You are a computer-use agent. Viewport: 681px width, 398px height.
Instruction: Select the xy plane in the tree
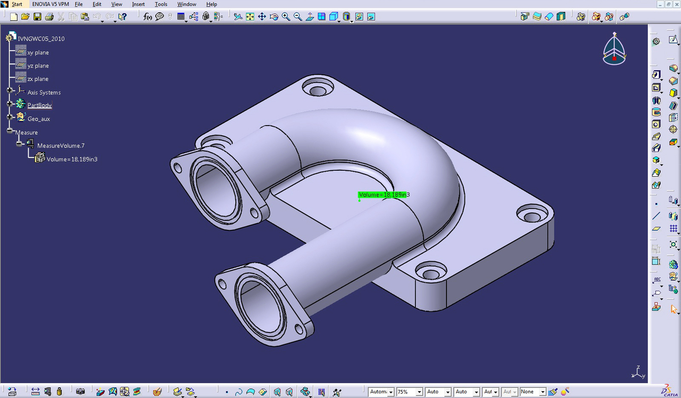pos(38,53)
